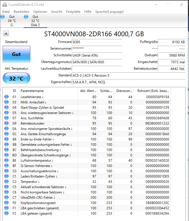Click the 32 °C temperature button
Screen dimensions: 189x221
point(16,78)
